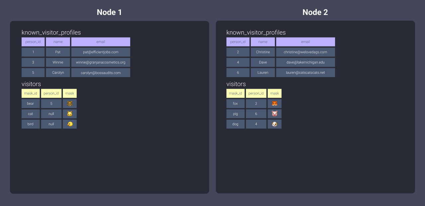Viewport: 425px width, 206px height.
Task: Click the known_visitor_profiles heading on Node 1
Action: [x=51, y=32]
